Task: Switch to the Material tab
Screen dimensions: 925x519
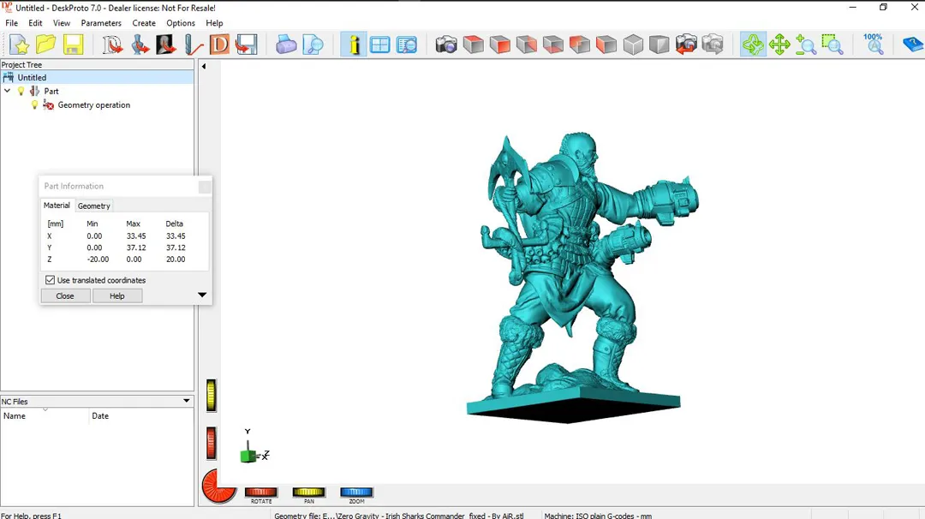Action: point(57,206)
